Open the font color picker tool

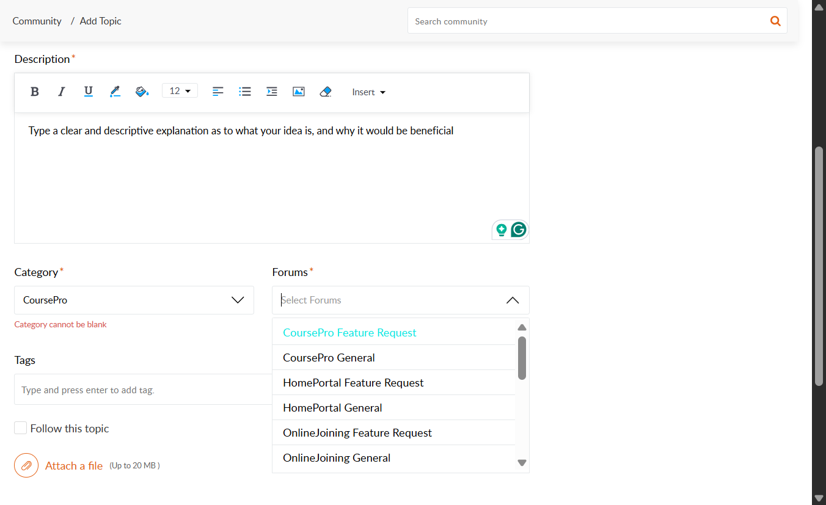(x=115, y=92)
